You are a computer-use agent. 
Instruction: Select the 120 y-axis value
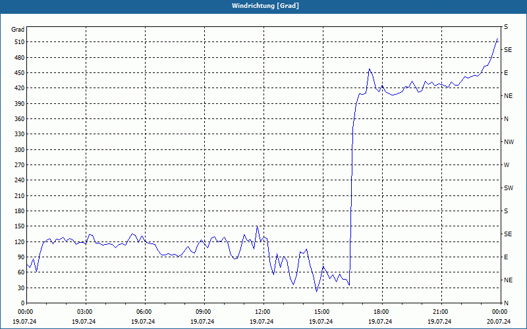tap(20, 241)
